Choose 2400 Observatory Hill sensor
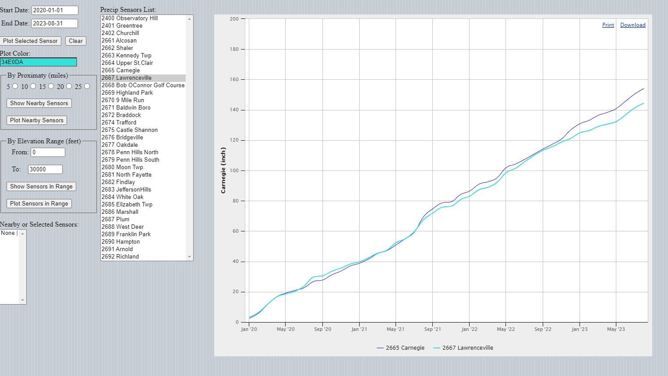 130,18
